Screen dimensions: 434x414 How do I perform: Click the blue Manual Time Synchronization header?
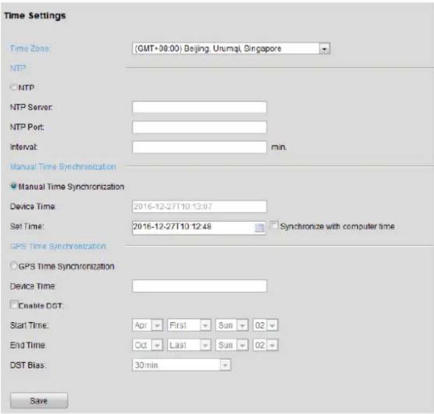click(x=63, y=166)
